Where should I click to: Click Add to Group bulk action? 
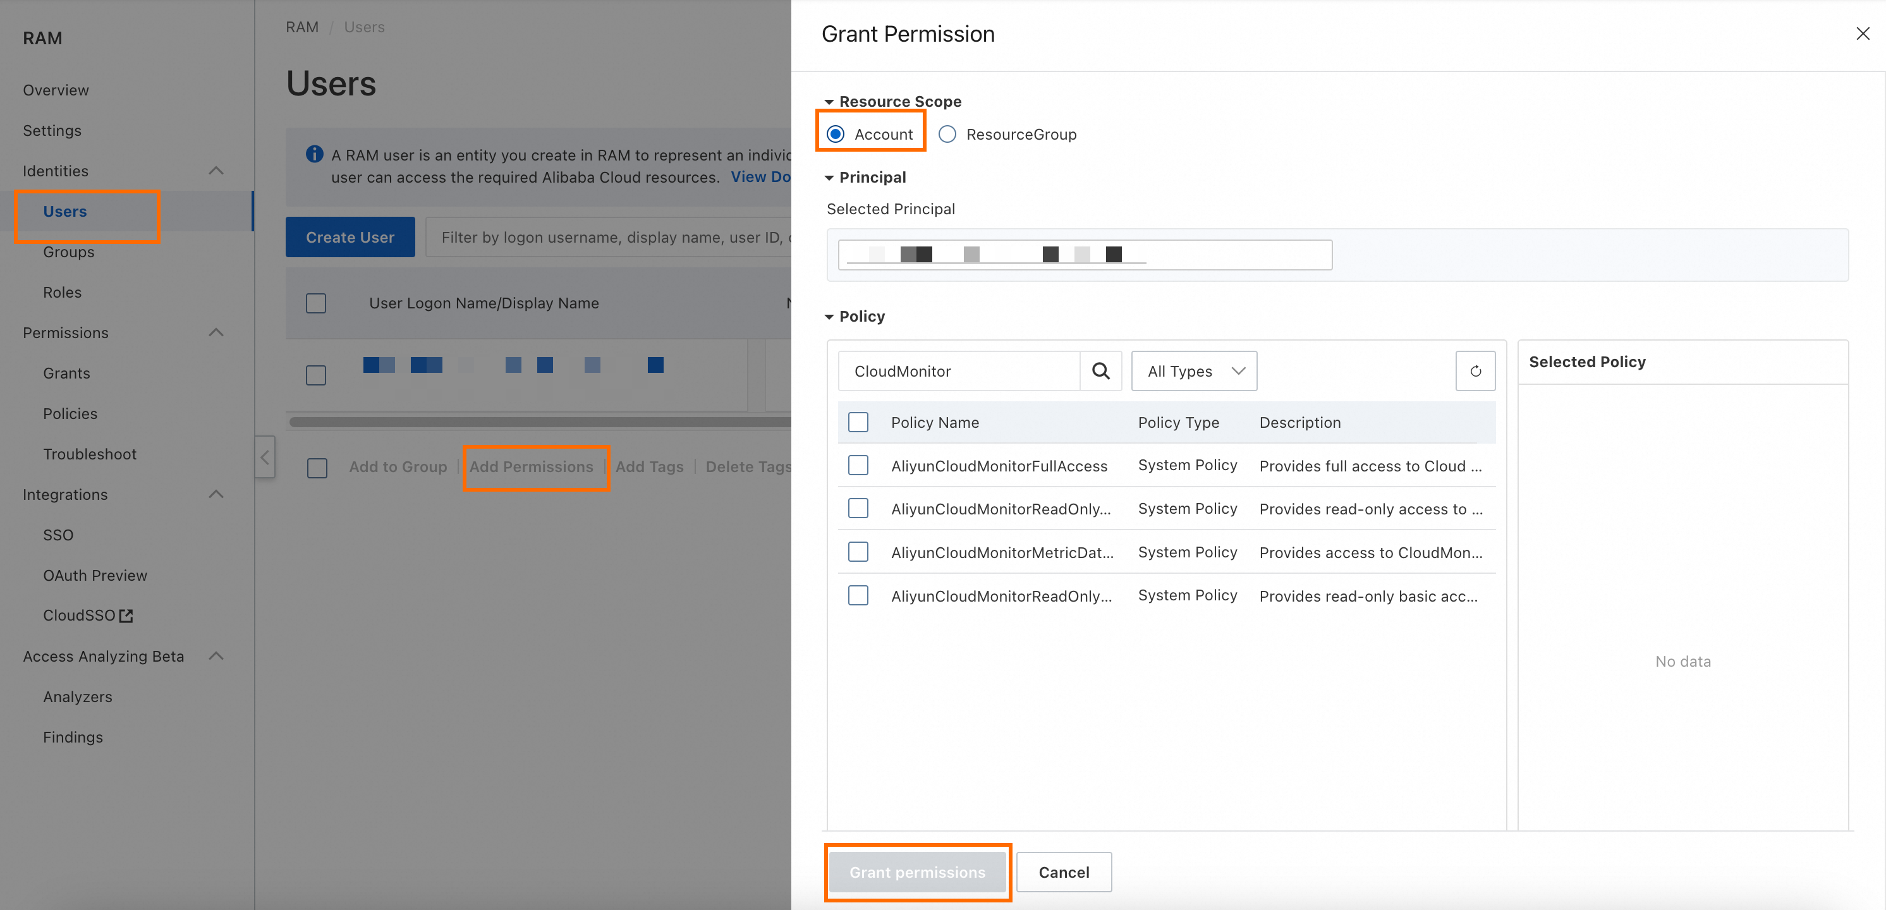pyautogui.click(x=398, y=467)
